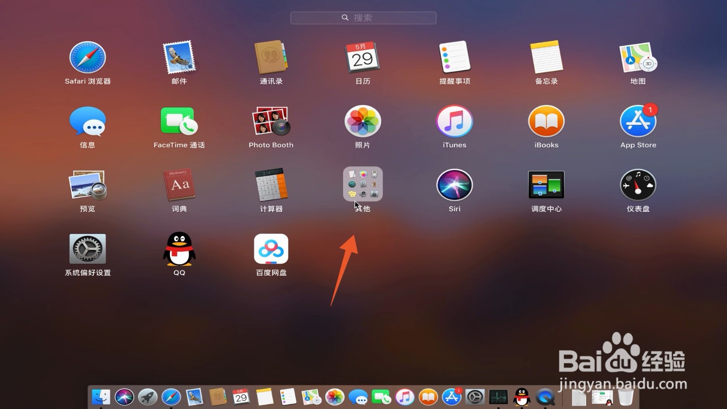Open Photo Booth in Launchpad
Image resolution: width=727 pixels, height=409 pixels.
point(271,121)
